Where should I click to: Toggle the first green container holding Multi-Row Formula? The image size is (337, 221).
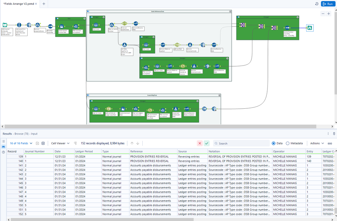coord(57,19)
